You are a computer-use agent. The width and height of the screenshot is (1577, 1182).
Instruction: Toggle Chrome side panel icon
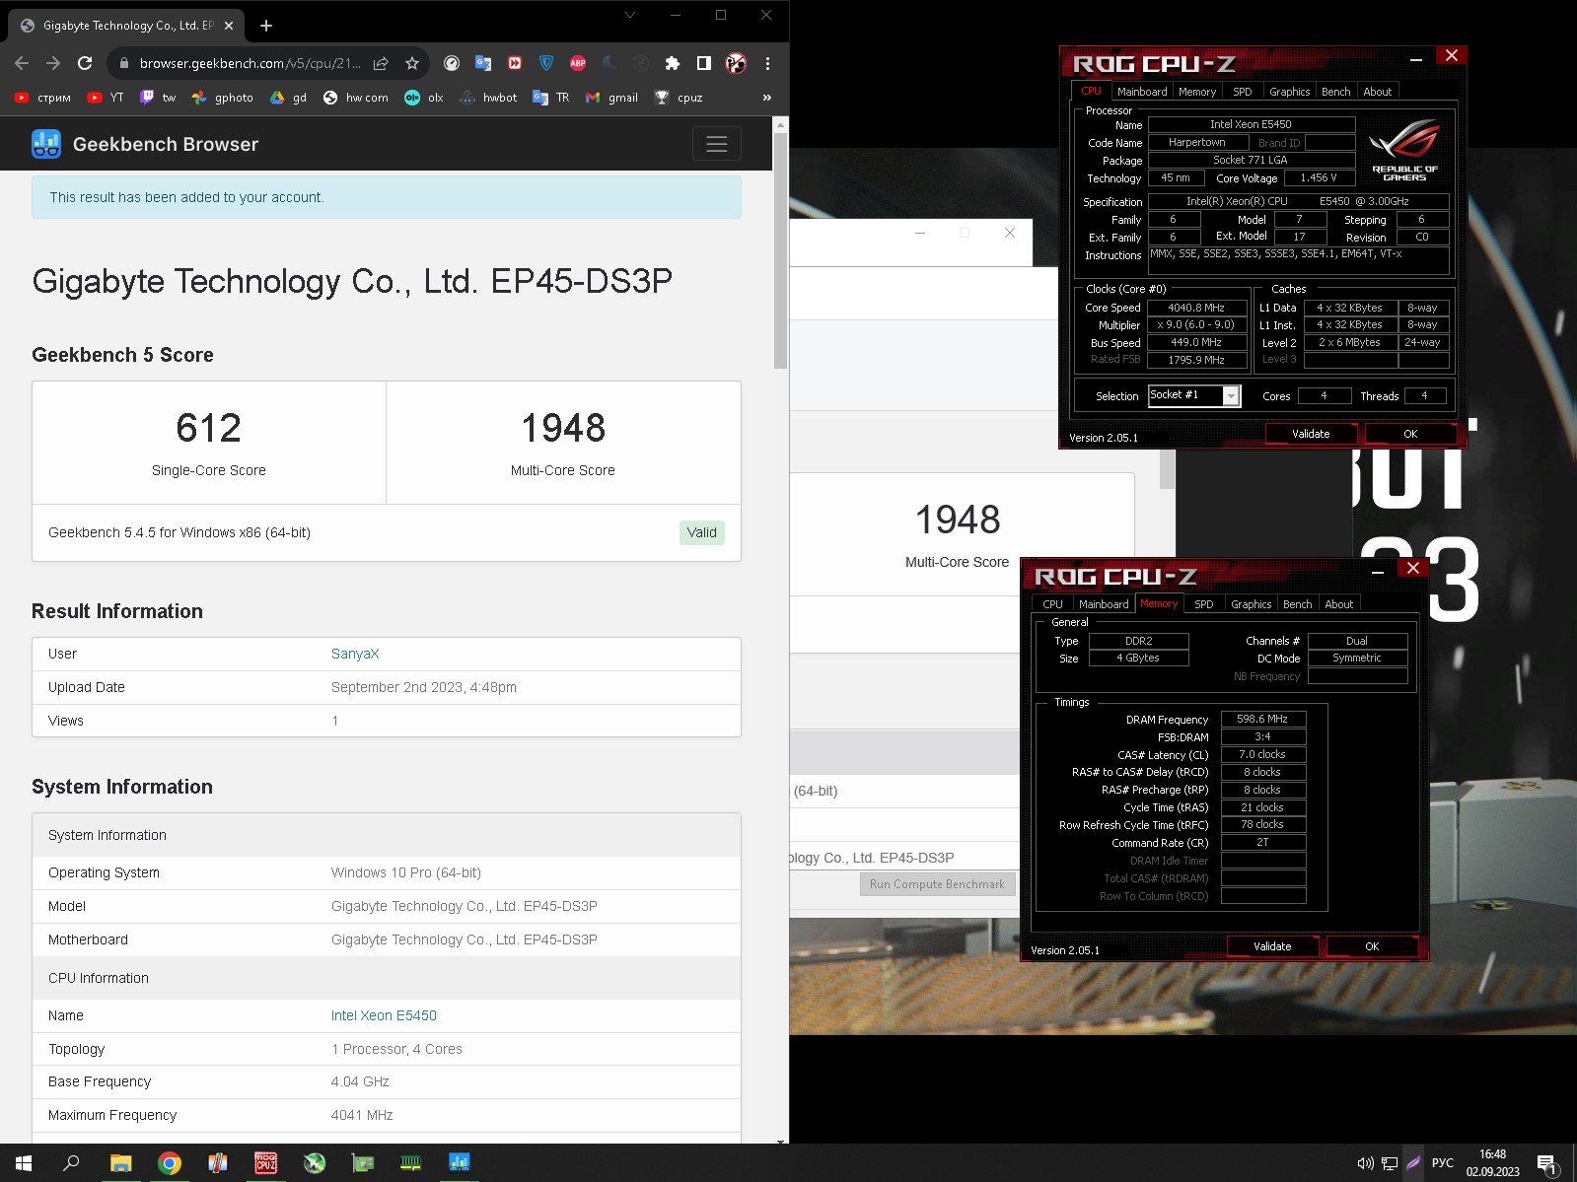point(704,63)
